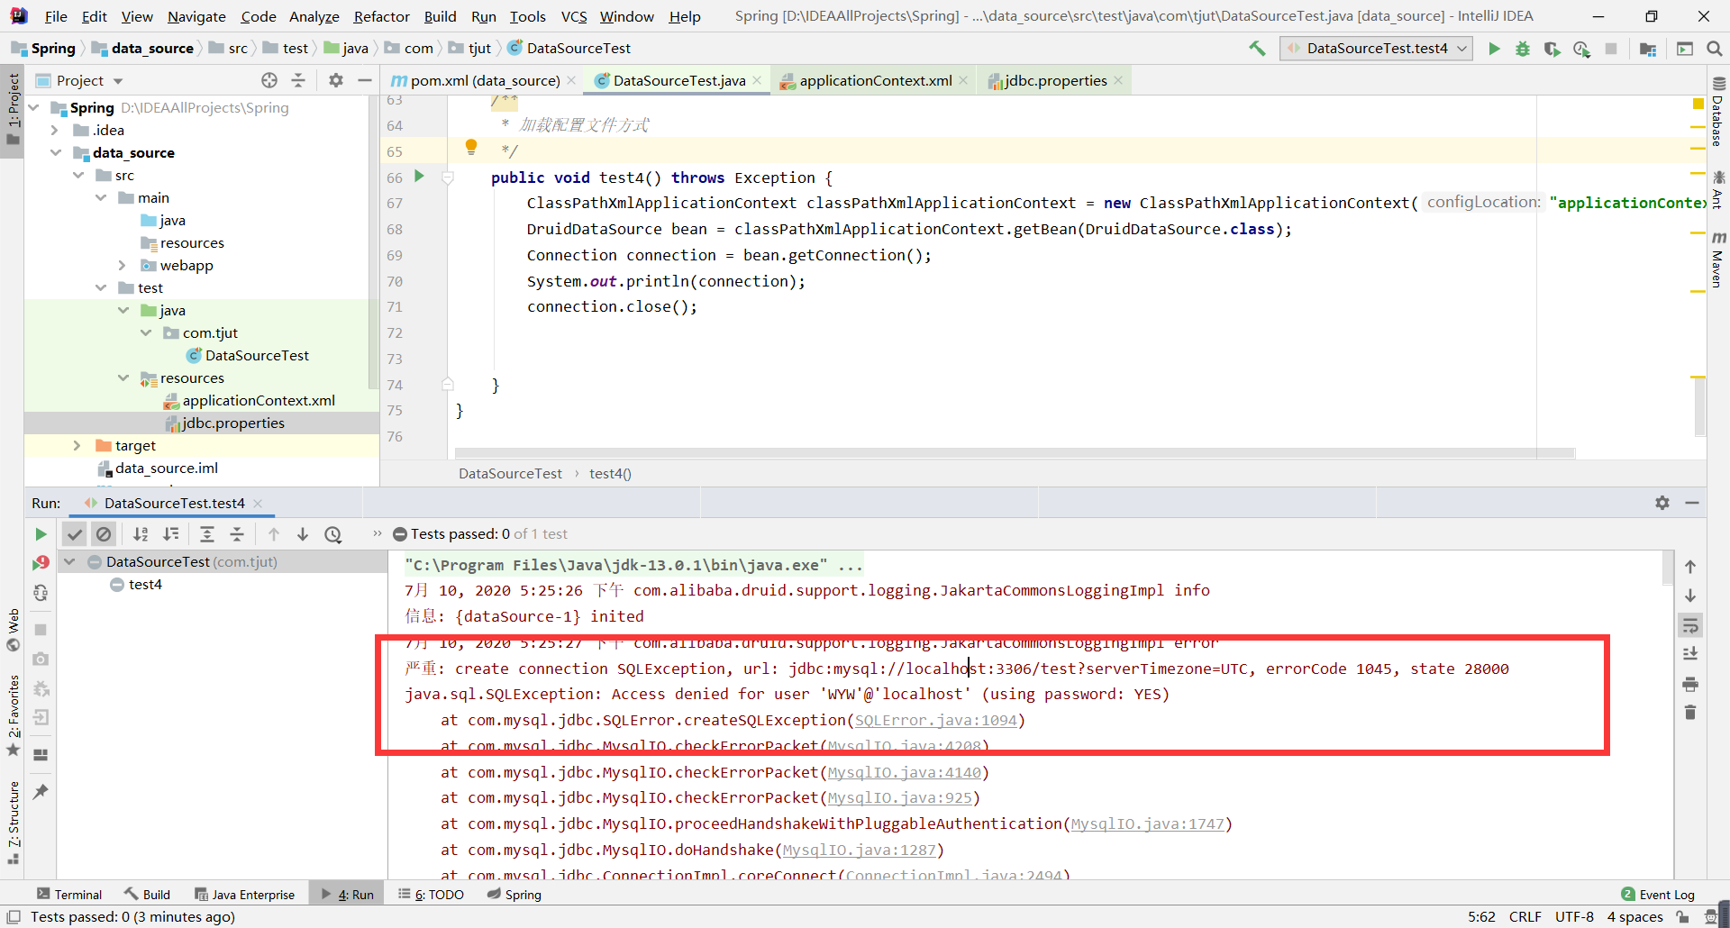Viewport: 1730px width, 928px height.
Task: Expand the webapp folder
Action: point(123,265)
